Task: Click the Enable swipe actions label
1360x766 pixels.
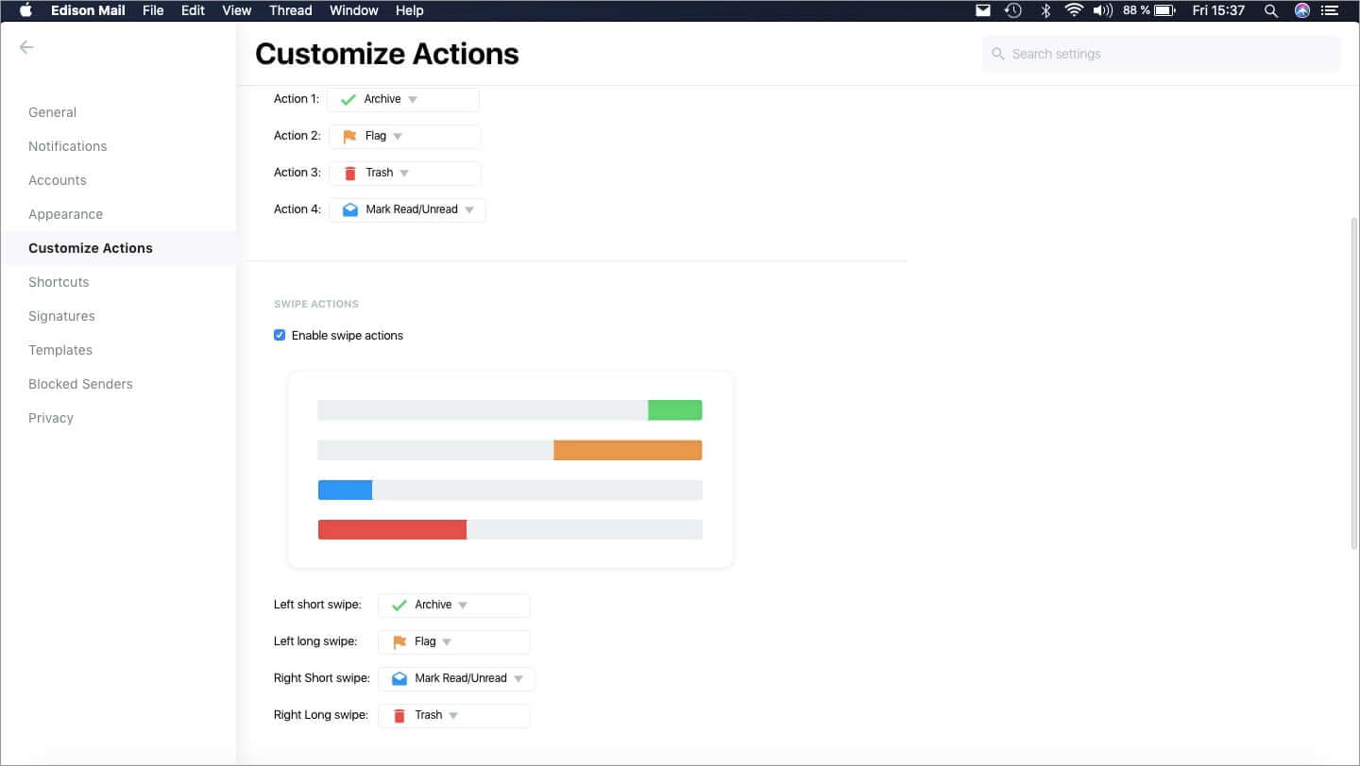Action: click(x=348, y=336)
